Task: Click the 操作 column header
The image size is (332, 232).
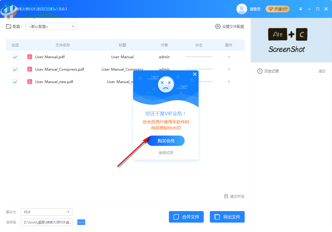Action: tap(229, 45)
